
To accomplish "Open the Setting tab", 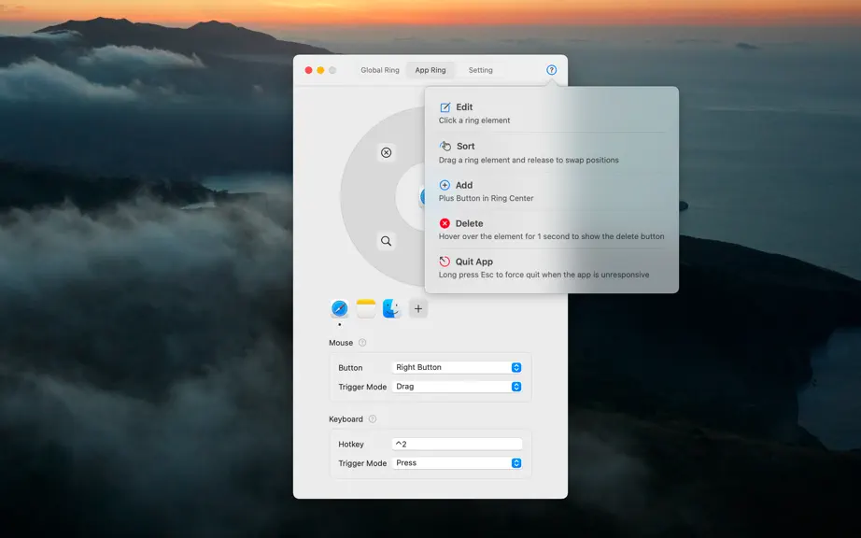I will (481, 70).
